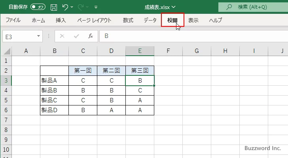Image resolution: width=288 pixels, height=158 pixels.
Task: Click the 第一回 header cell
Action: [x=83, y=71]
